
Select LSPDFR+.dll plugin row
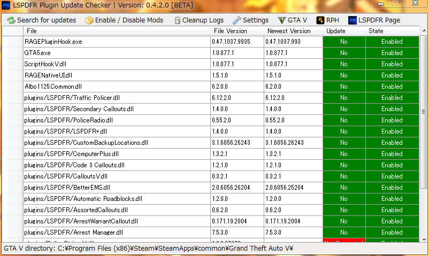coord(210,131)
